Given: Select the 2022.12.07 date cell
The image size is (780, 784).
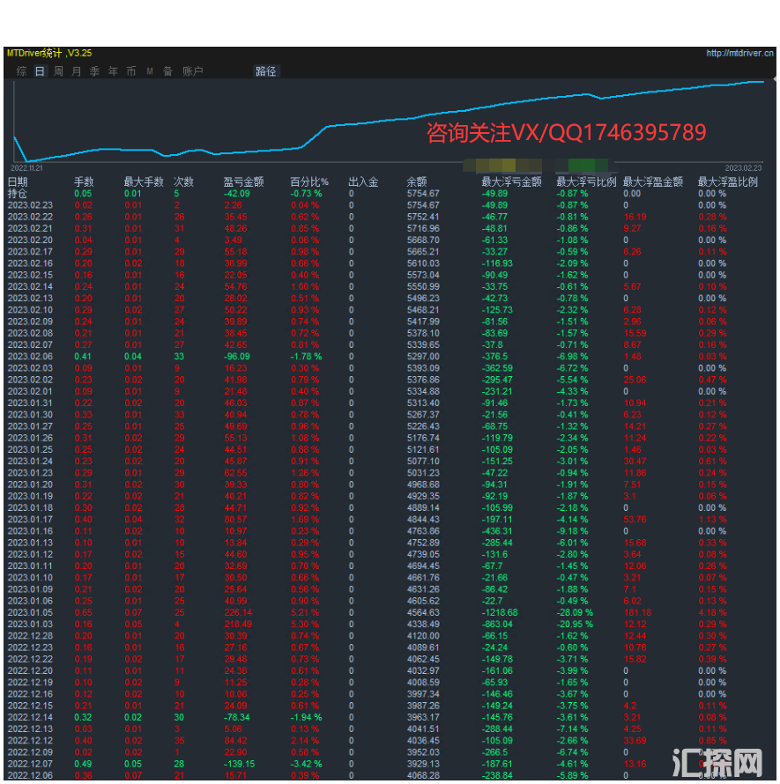Looking at the screenshot, I should tap(30, 764).
